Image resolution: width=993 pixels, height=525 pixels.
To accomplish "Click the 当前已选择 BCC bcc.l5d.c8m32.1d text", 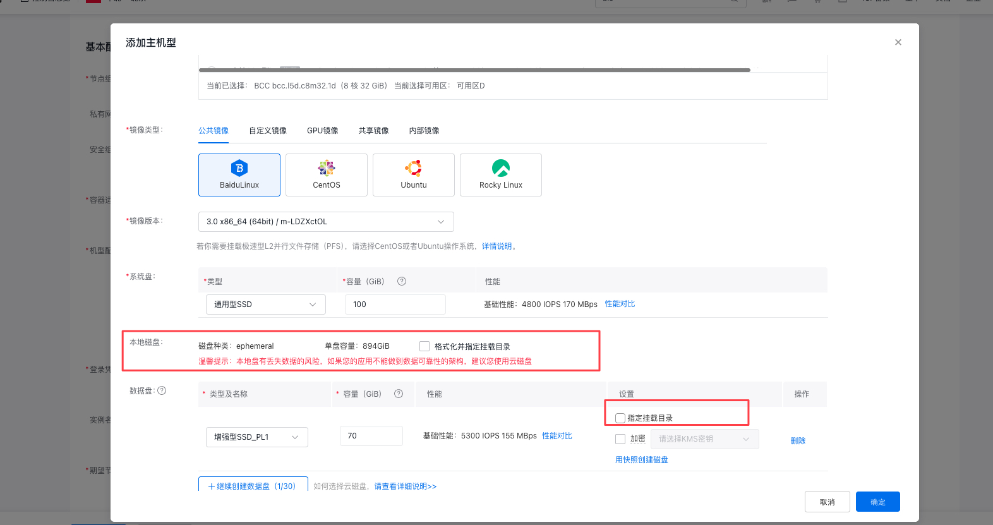I will 297,86.
